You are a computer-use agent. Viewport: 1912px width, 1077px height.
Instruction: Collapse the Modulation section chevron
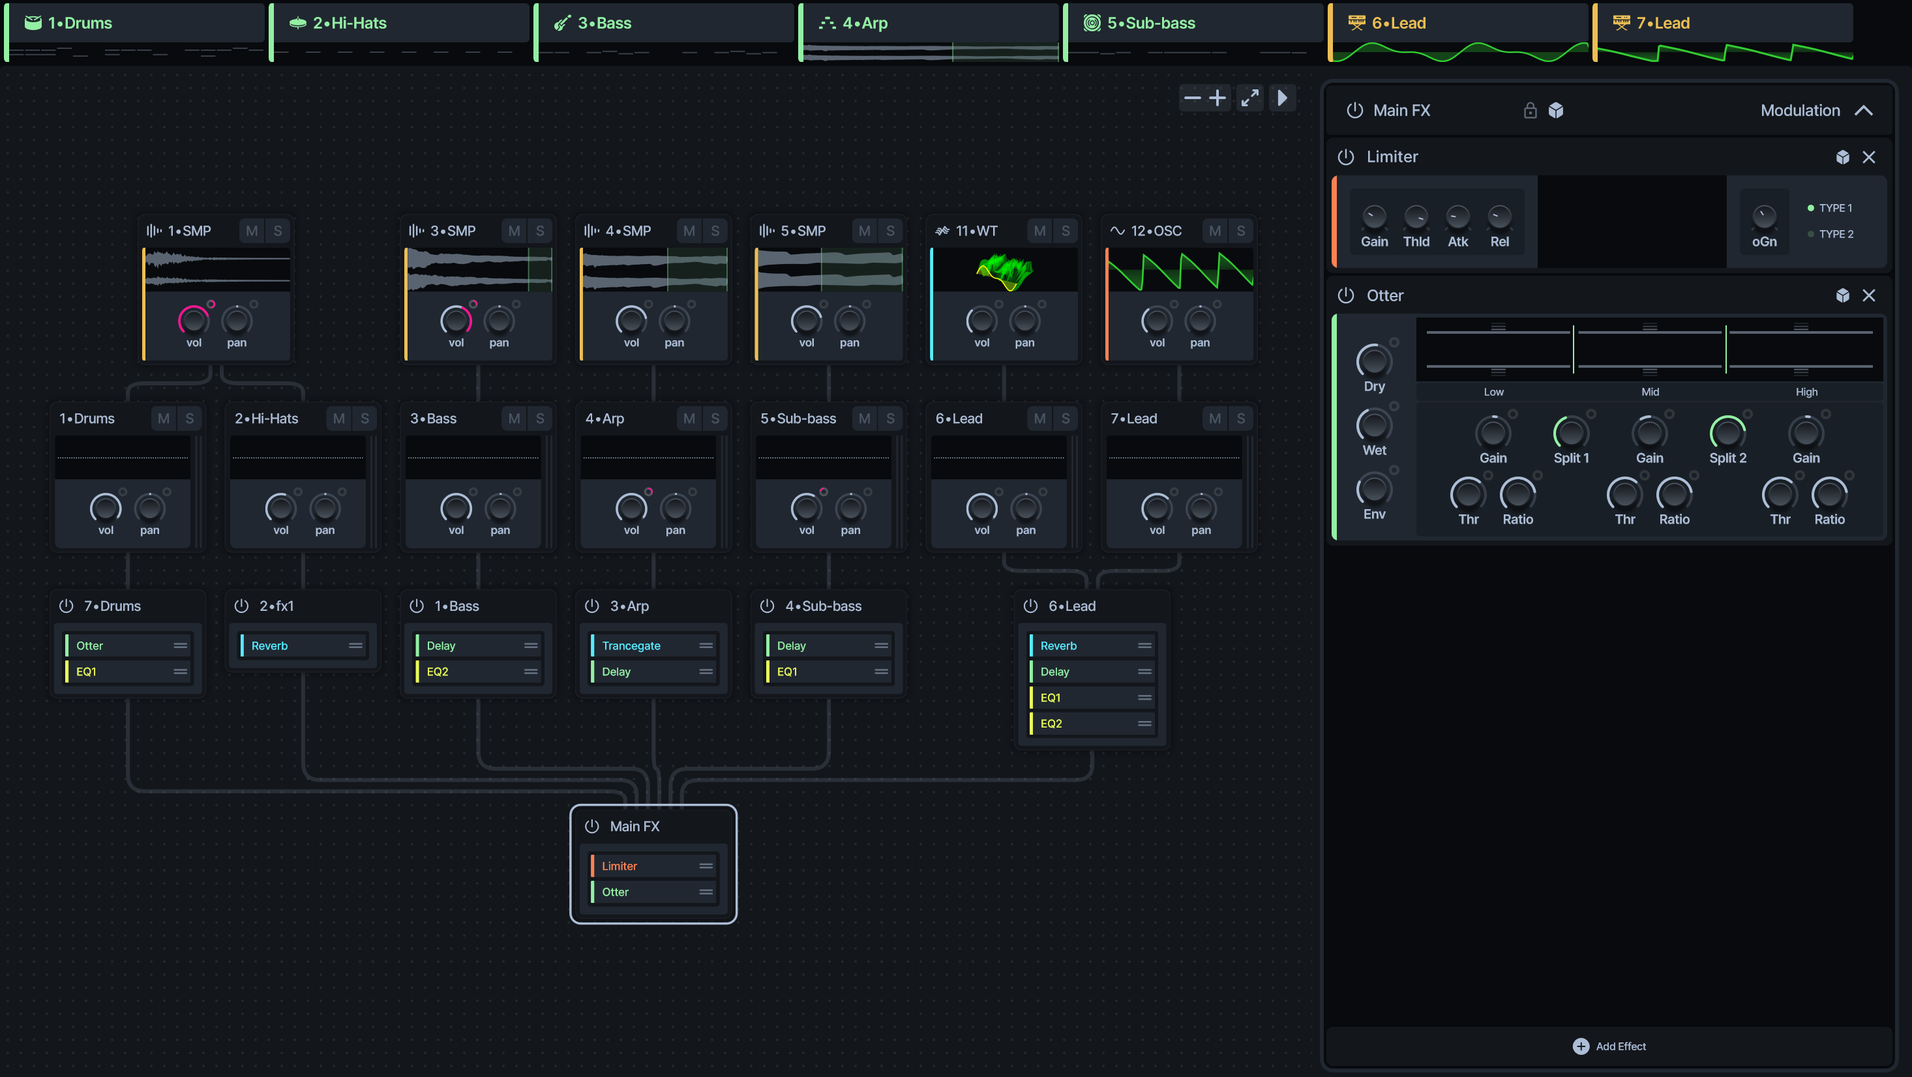tap(1863, 111)
